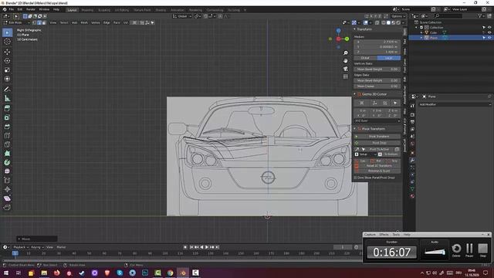Hide the Cube object in outliner

pyautogui.click(x=489, y=32)
